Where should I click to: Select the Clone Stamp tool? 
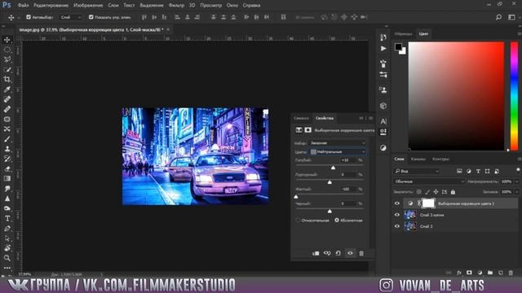[x=7, y=149]
